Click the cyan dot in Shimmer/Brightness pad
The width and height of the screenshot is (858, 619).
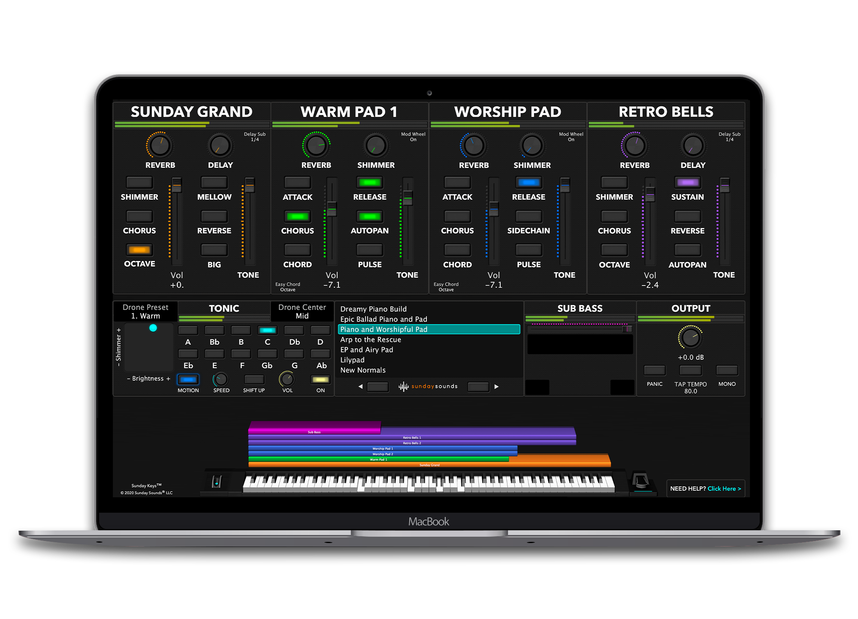point(153,328)
